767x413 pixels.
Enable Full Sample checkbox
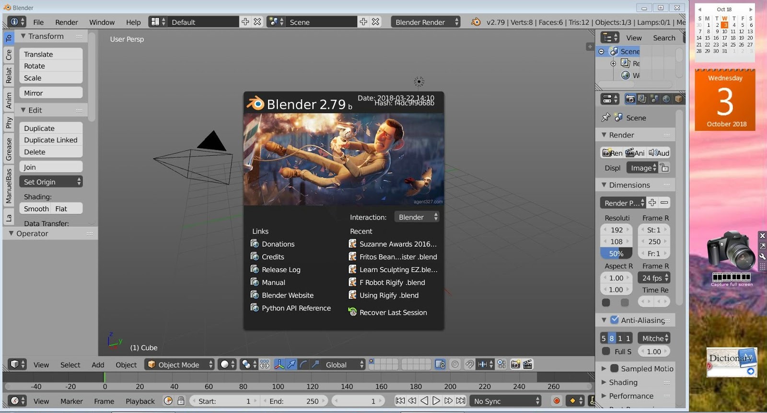[x=606, y=352]
